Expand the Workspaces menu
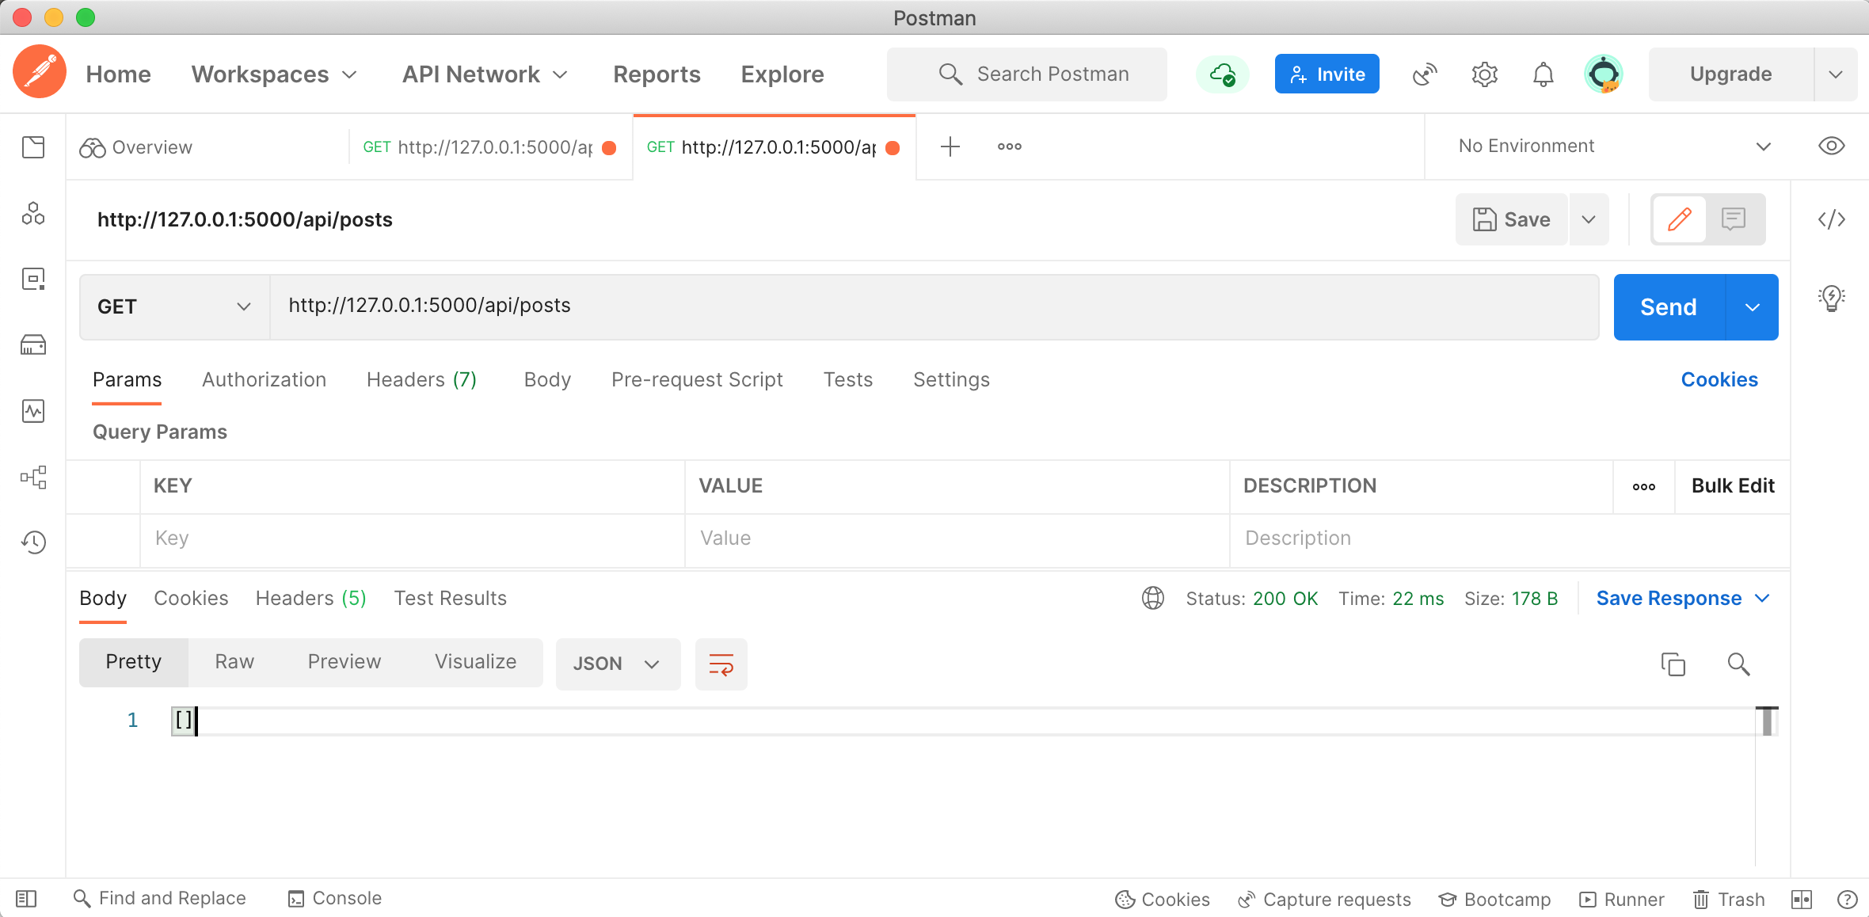This screenshot has width=1869, height=917. pyautogui.click(x=274, y=74)
